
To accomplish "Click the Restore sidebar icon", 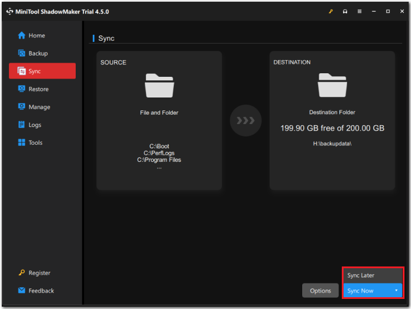I will pos(21,89).
